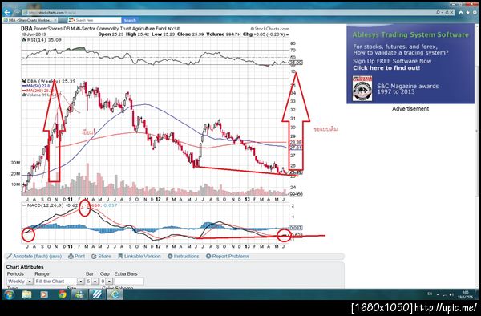Click 'Click here to find out!' in the ad
Viewport: 481px width, 316px height.
pos(386,68)
